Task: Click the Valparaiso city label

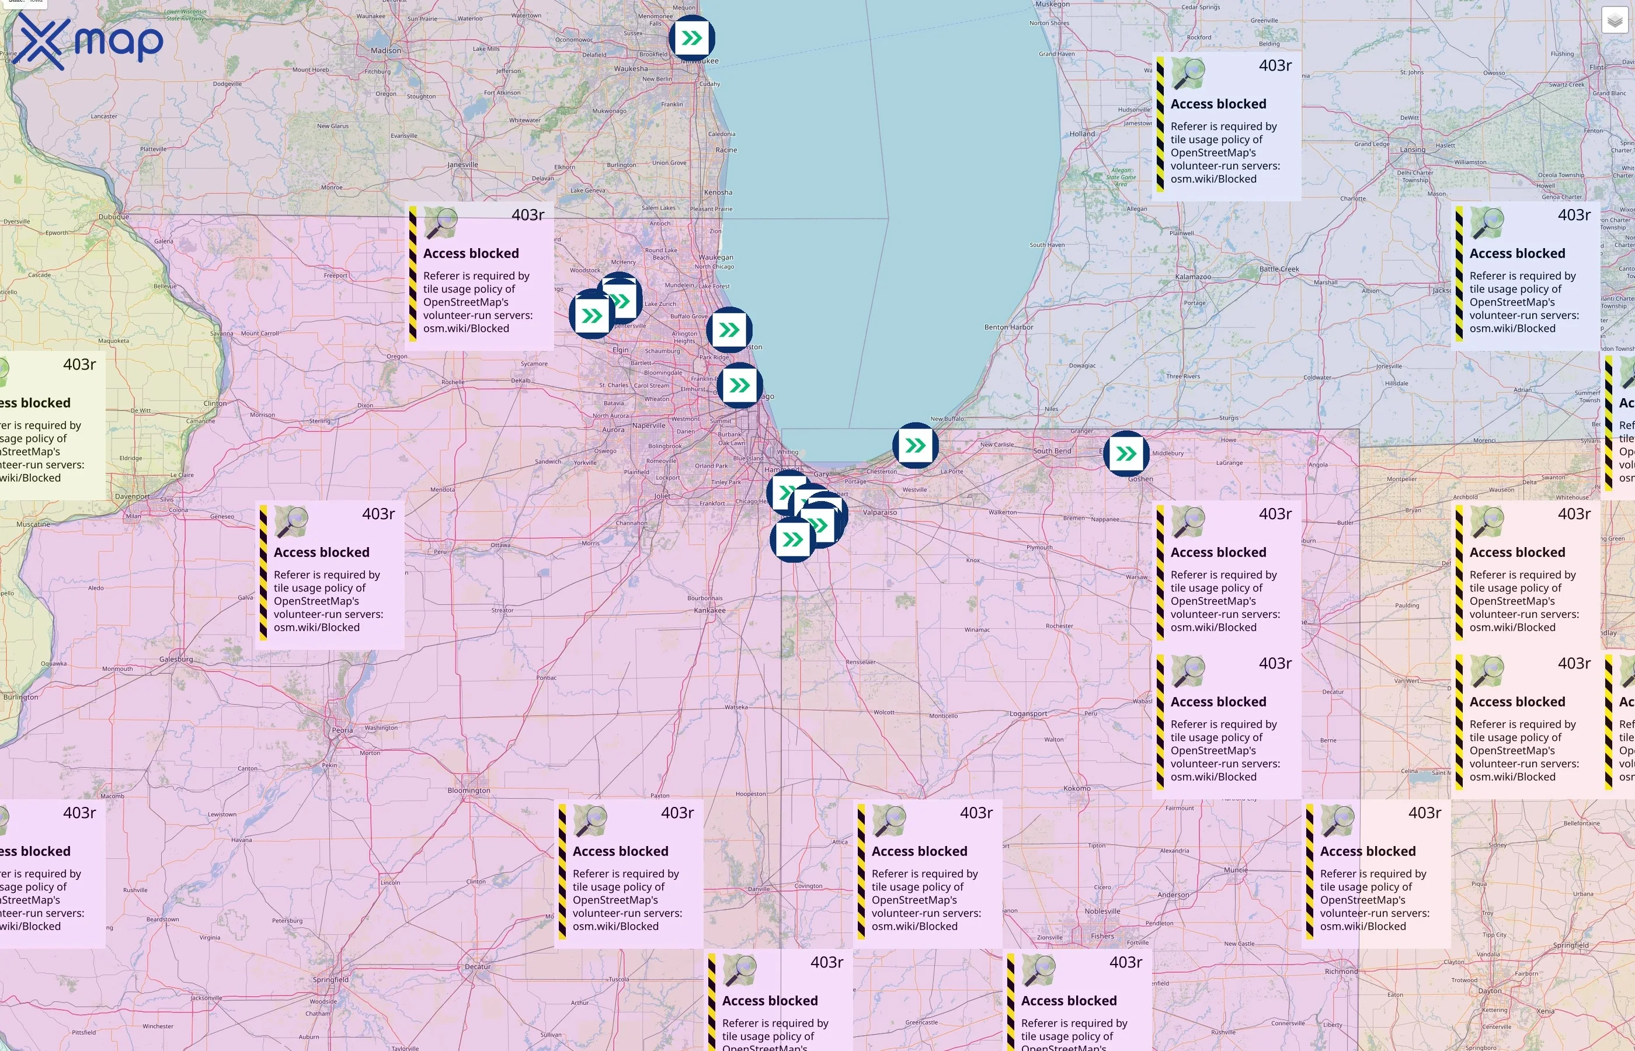Action: 879,513
